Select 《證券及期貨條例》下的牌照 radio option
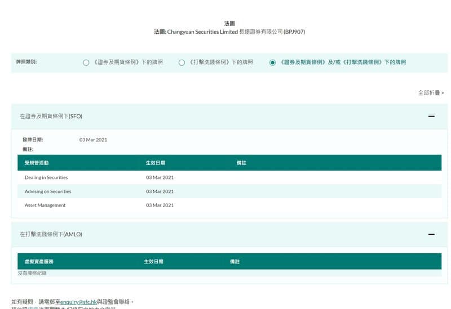Image resolution: width=451 pixels, height=309 pixels. tap(86, 62)
